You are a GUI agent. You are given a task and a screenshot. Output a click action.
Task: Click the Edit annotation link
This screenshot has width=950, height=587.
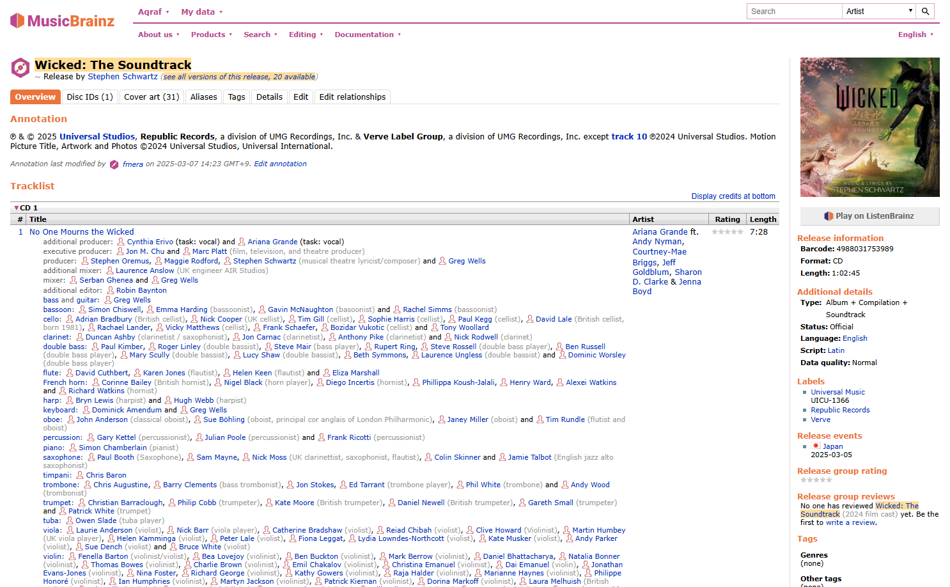pyautogui.click(x=280, y=164)
